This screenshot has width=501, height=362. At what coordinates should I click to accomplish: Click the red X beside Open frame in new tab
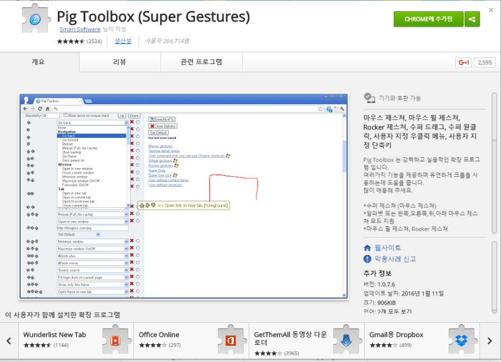tap(131, 291)
